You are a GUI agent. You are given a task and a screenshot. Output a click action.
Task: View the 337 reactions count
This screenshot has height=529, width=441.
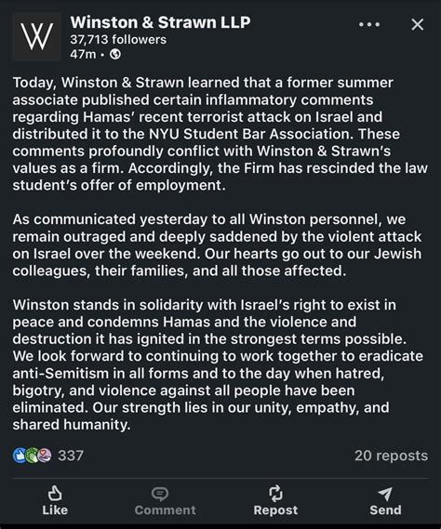pyautogui.click(x=71, y=456)
